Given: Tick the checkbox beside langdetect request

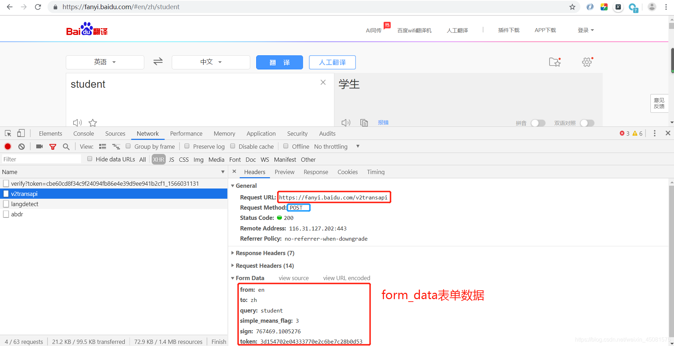Looking at the screenshot, I should [6, 204].
